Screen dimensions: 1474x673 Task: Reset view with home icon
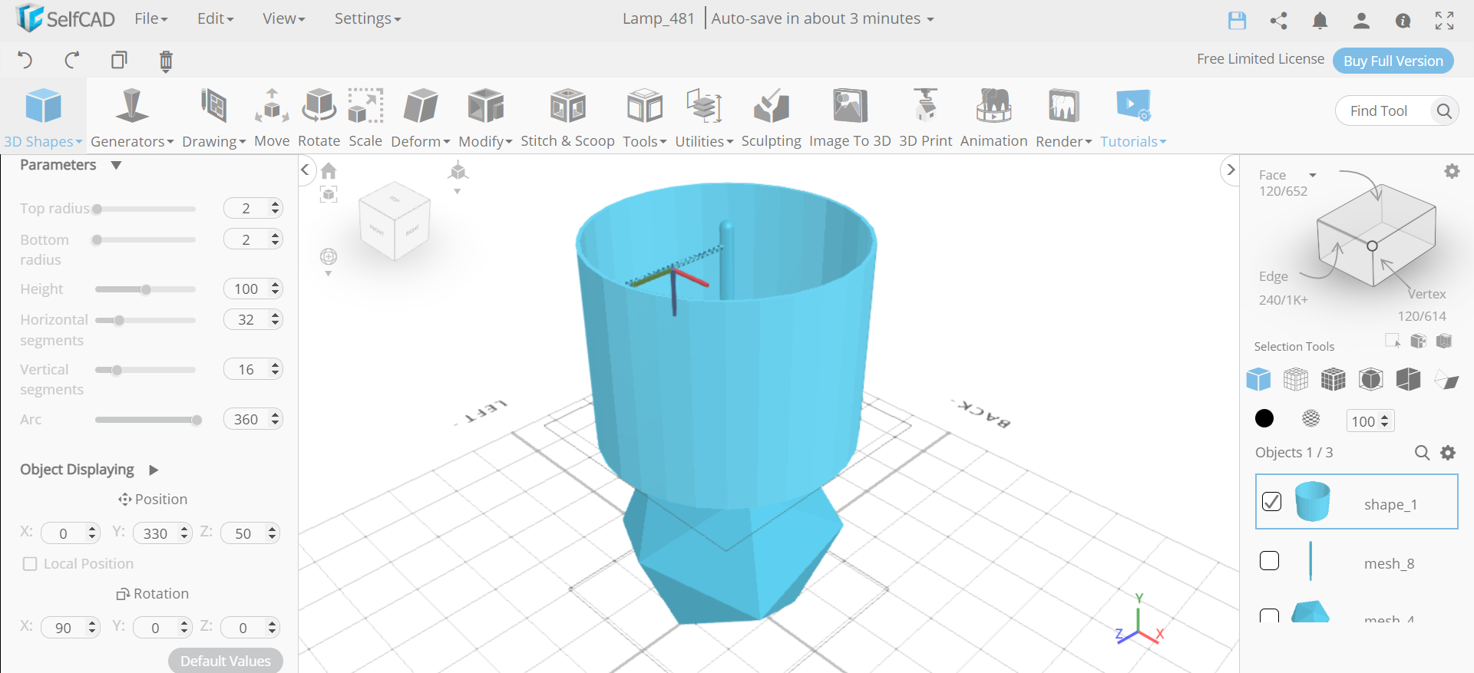click(329, 170)
